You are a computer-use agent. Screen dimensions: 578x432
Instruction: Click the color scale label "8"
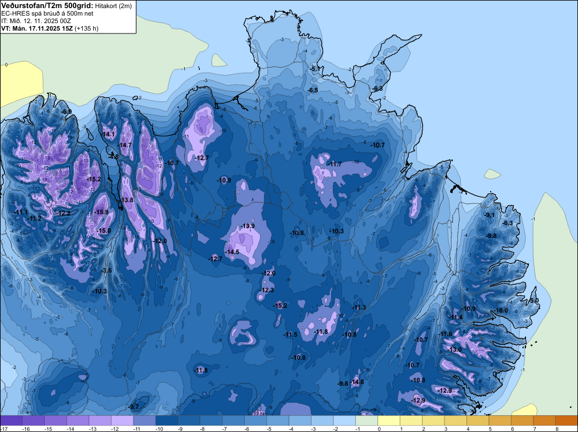coord(557,429)
